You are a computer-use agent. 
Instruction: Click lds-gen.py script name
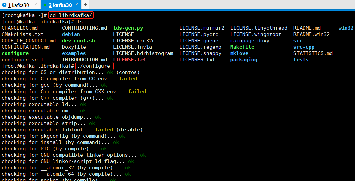click(x=128, y=28)
